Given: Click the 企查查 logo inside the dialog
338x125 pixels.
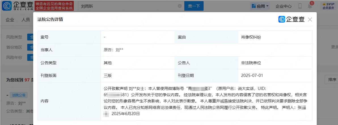Looking at the screenshot, I should pyautogui.click(x=291, y=19).
